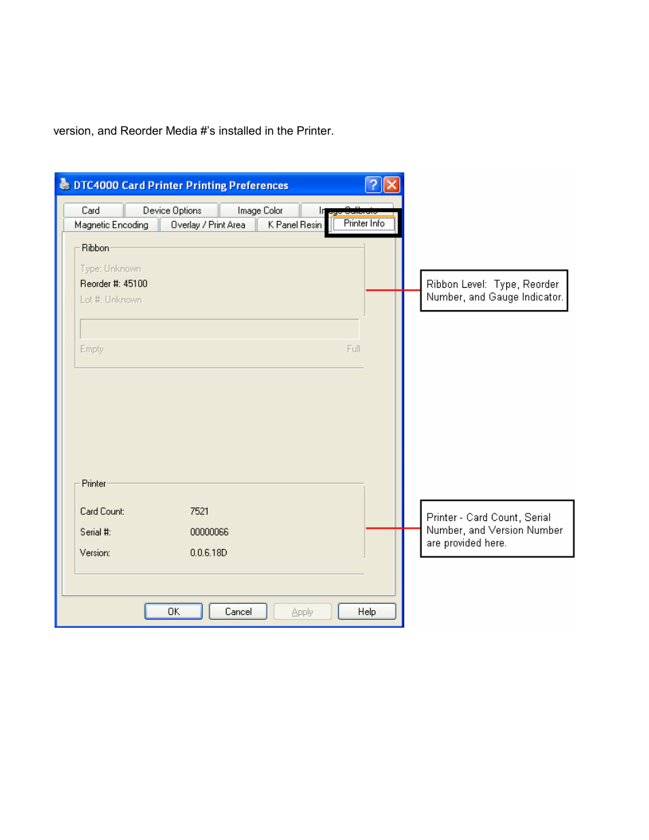The width and height of the screenshot is (649, 840).
Task: Select the Magnetic Encoding tab
Action: 111,225
